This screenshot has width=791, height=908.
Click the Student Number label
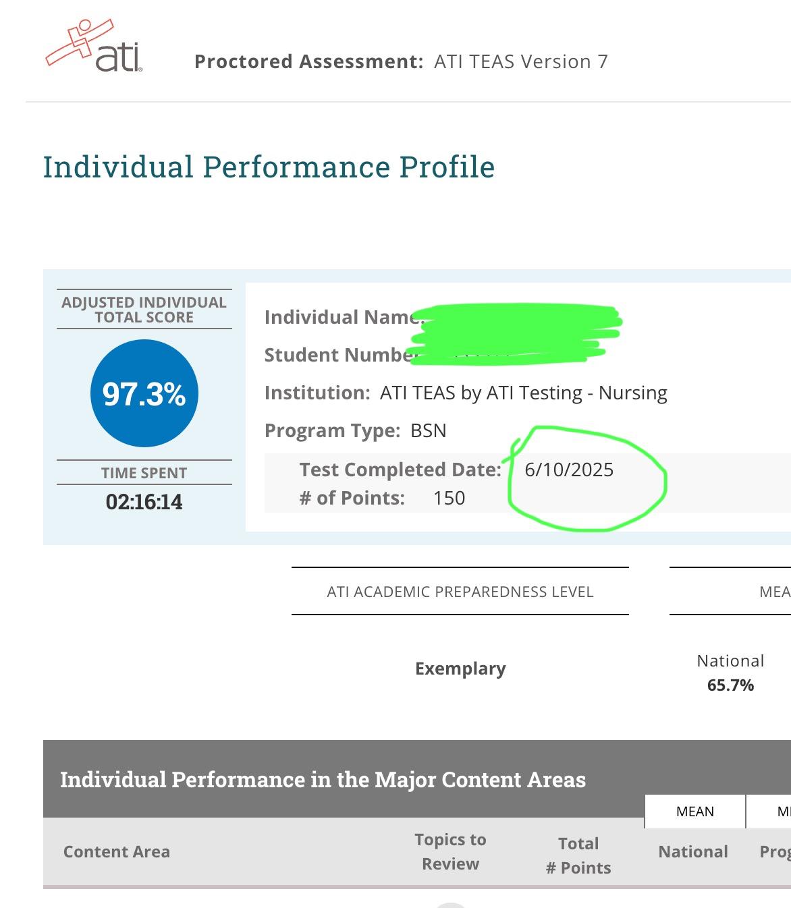(337, 355)
